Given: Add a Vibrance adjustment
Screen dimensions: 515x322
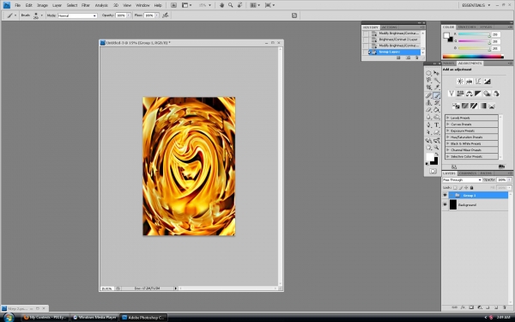Looking at the screenshot, I should tap(451, 94).
